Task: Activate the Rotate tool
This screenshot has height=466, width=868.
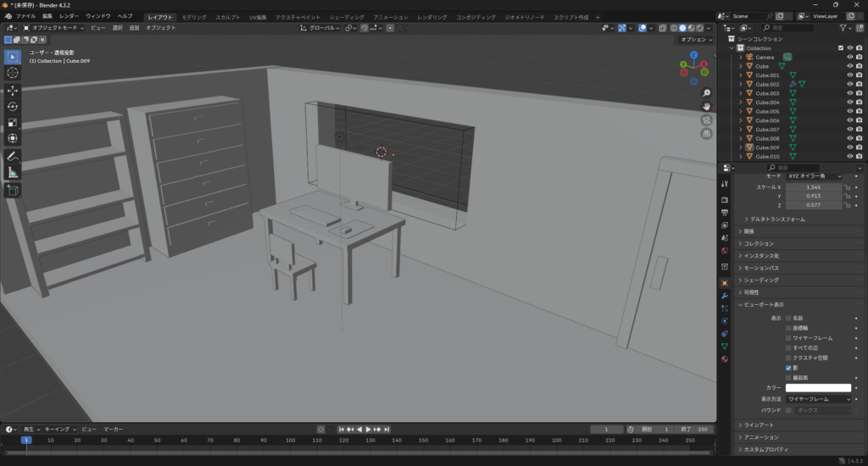Action: coord(13,106)
